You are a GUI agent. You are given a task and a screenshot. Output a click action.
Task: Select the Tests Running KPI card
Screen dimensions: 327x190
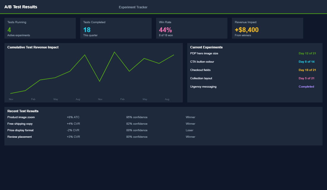pyautogui.click(x=40, y=28)
